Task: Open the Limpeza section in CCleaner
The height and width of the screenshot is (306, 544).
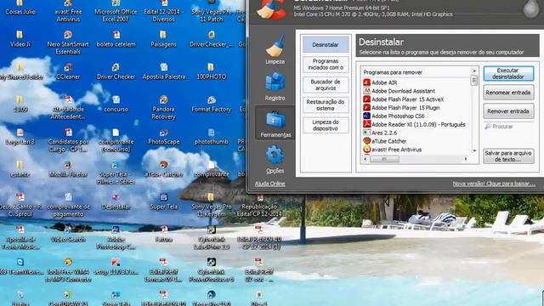Action: pyautogui.click(x=275, y=49)
